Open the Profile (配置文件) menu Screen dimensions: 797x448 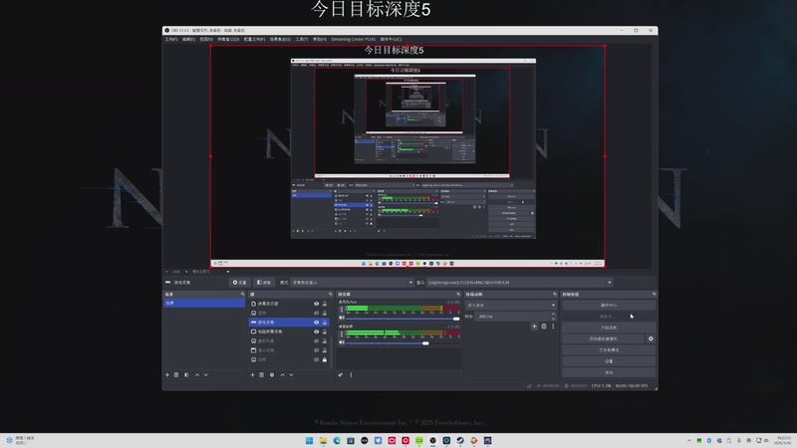point(254,39)
